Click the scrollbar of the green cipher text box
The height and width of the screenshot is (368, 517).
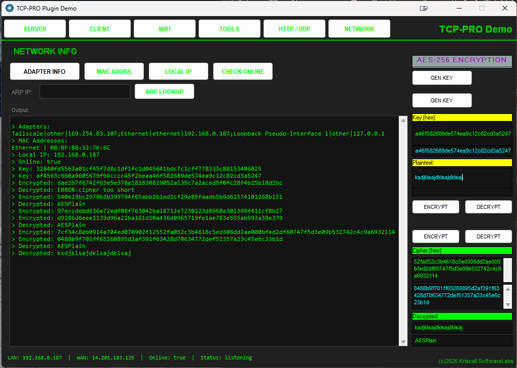pos(507,270)
